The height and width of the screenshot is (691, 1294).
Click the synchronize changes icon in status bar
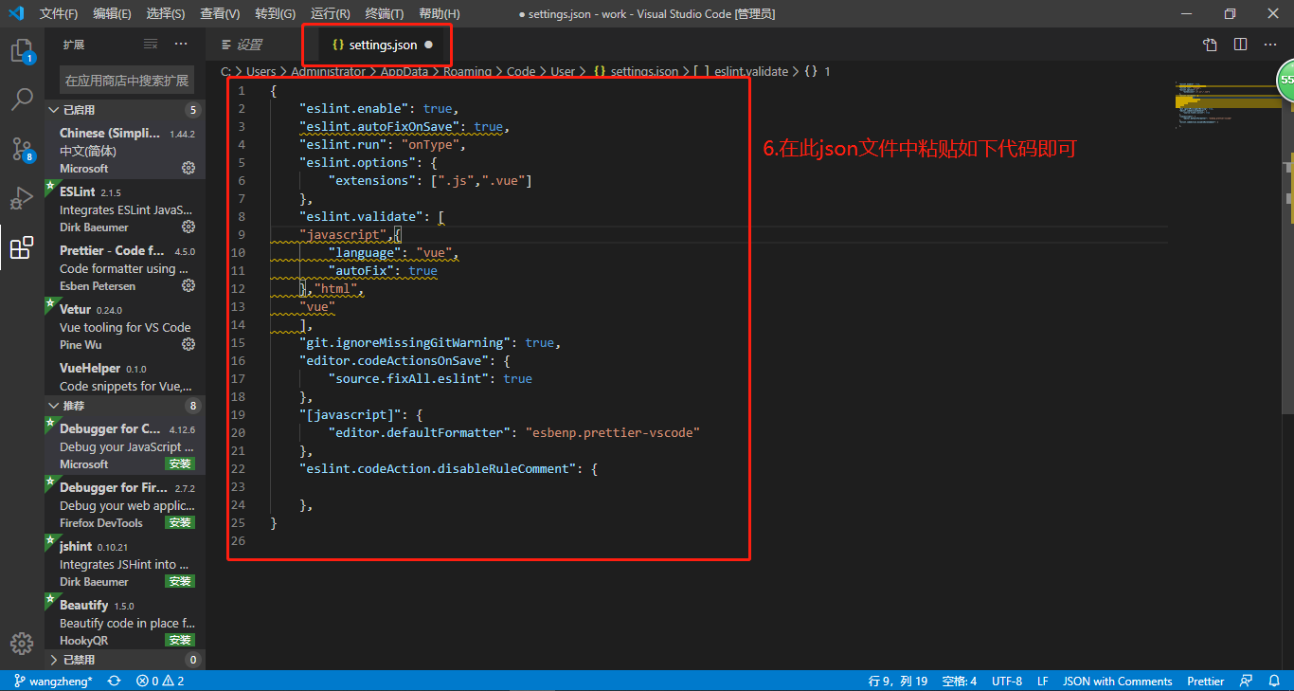point(114,681)
